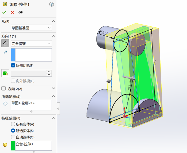Collapse the 所选轮廓 section
Viewport: 187px width, 153px height.
(53, 96)
